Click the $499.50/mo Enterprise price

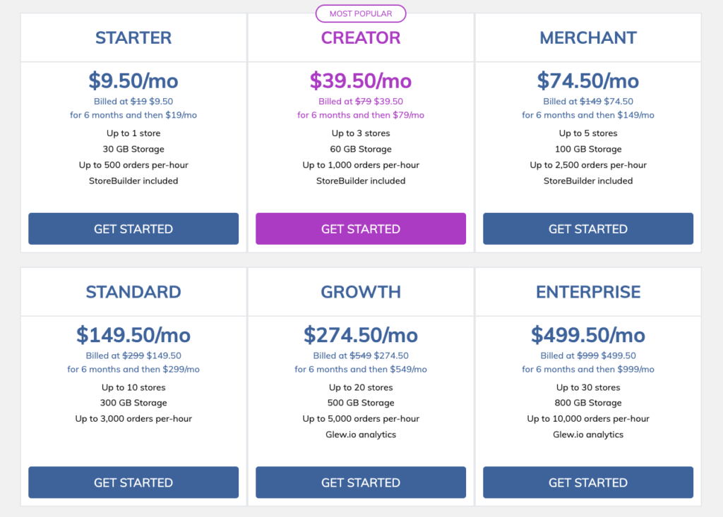pyautogui.click(x=587, y=335)
